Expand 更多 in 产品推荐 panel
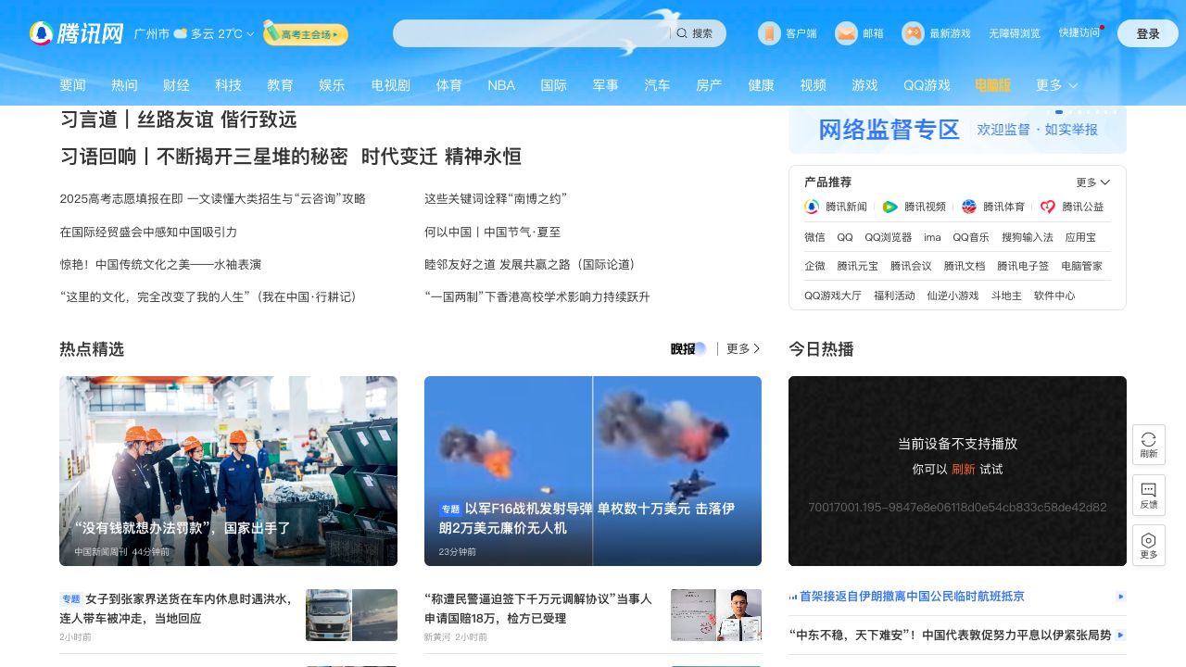Screen dimensions: 1186x667 tap(1093, 182)
